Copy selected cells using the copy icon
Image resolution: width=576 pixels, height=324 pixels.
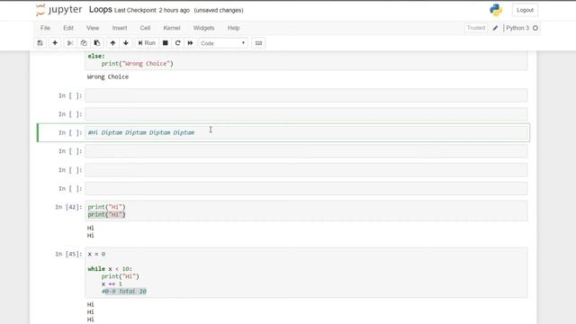(84, 43)
